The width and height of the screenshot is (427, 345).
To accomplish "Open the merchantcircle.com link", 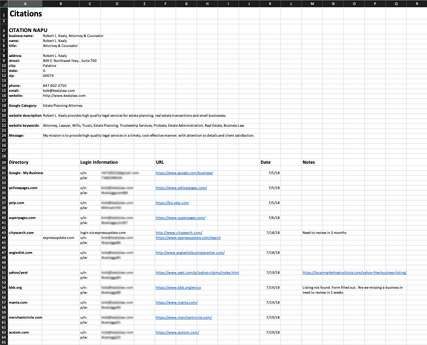I will (x=183, y=317).
